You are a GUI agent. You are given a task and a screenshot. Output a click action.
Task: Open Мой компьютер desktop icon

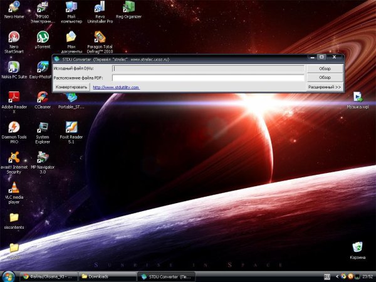(x=71, y=12)
